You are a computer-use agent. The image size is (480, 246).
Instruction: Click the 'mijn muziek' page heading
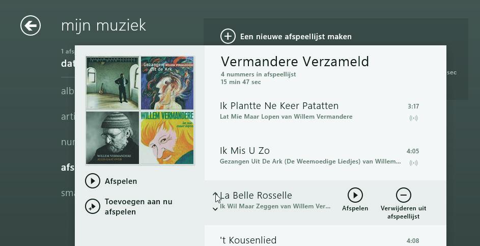click(103, 25)
